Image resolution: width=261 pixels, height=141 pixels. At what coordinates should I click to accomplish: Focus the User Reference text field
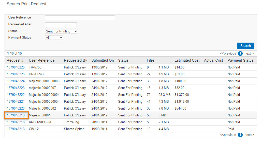pyautogui.click(x=80, y=18)
